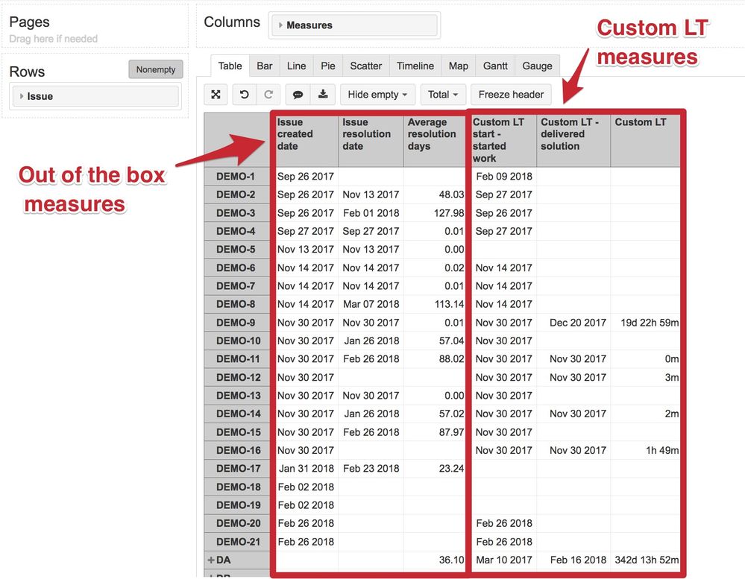Viewport: 745px width, 579px height.
Task: Click the 342d 13h 52m total cell
Action: [645, 560]
